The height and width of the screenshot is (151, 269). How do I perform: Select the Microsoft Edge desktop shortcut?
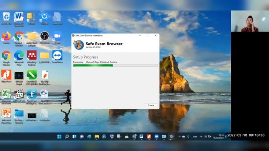click(x=19, y=58)
